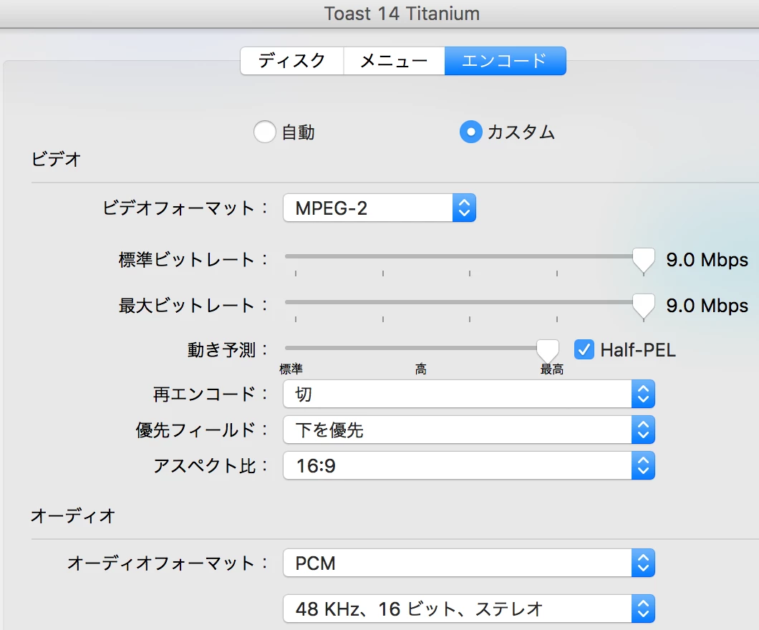This screenshot has width=759, height=630.
Task: Open the 再エンコード dropdown
Action: coord(468,394)
